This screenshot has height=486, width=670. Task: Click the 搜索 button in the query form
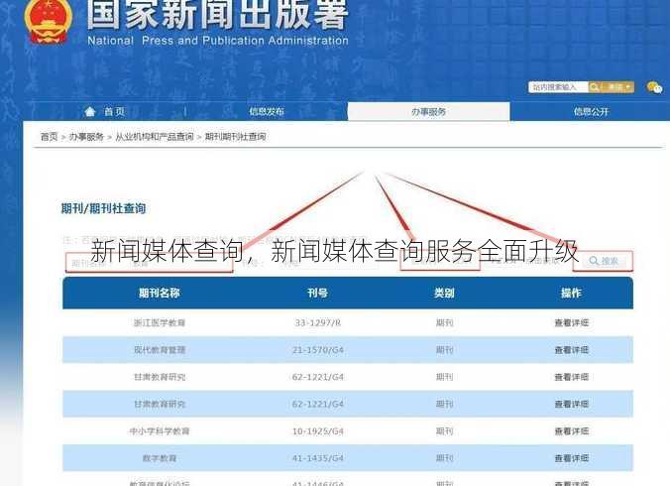coord(603,261)
